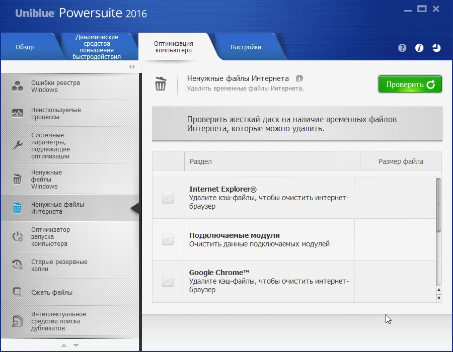This screenshot has height=352, width=453.
Task: Select Старые резервные копии entry
Action: tap(70, 265)
